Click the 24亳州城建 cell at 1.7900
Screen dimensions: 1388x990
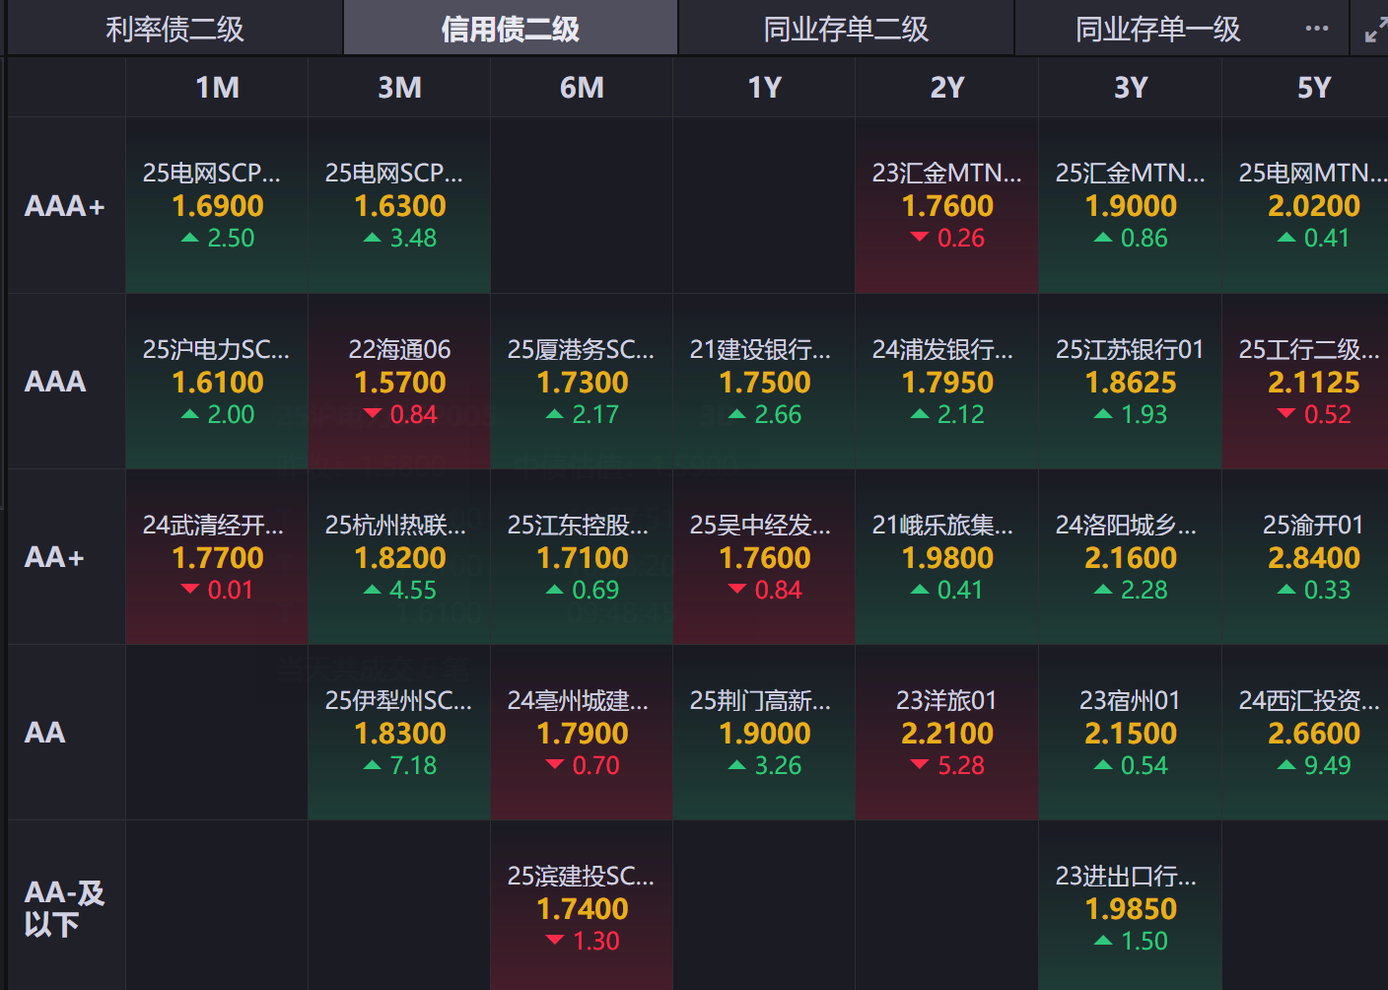(582, 733)
